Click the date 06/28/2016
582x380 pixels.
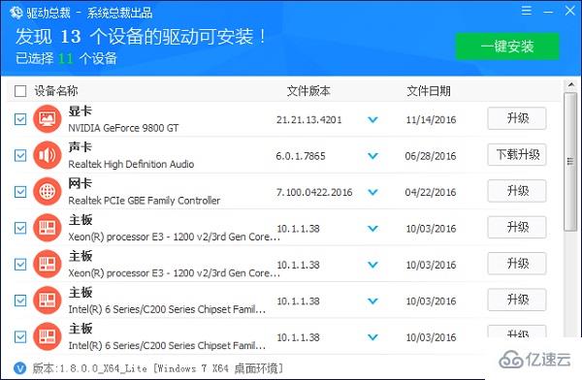(431, 156)
